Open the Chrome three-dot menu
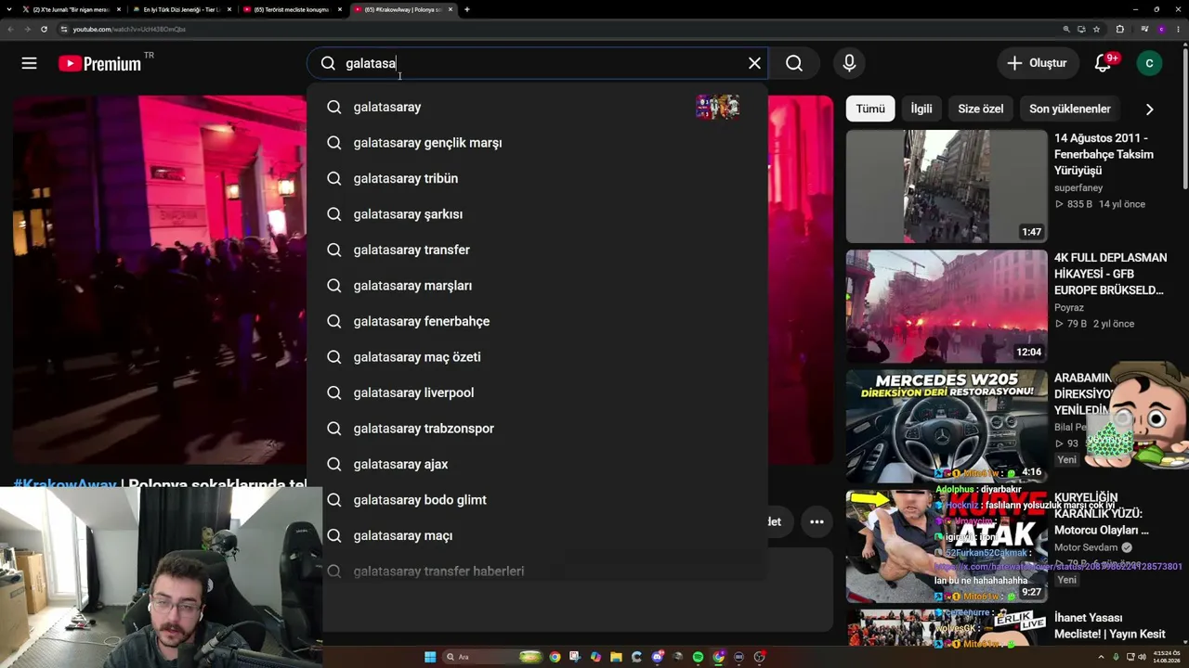1189x668 pixels. (1178, 29)
